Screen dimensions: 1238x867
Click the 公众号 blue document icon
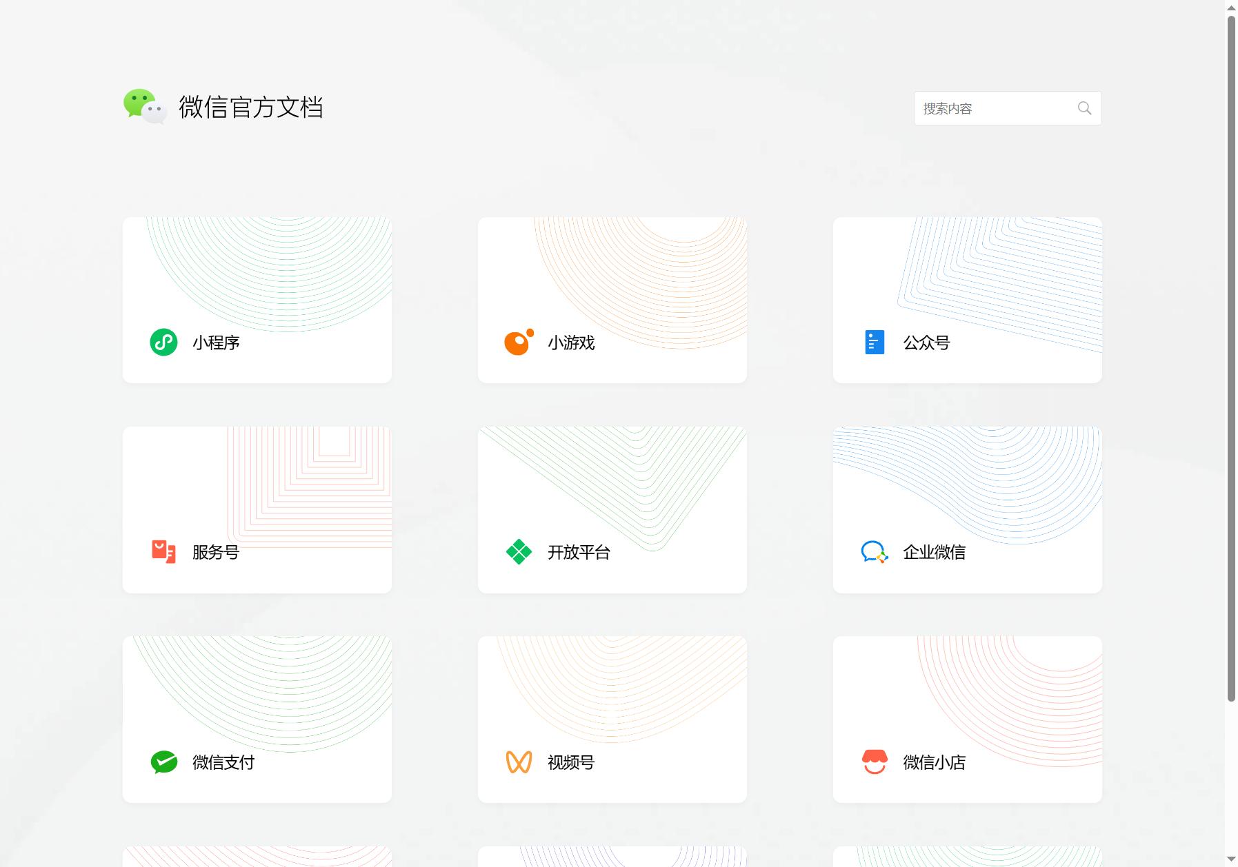click(875, 342)
